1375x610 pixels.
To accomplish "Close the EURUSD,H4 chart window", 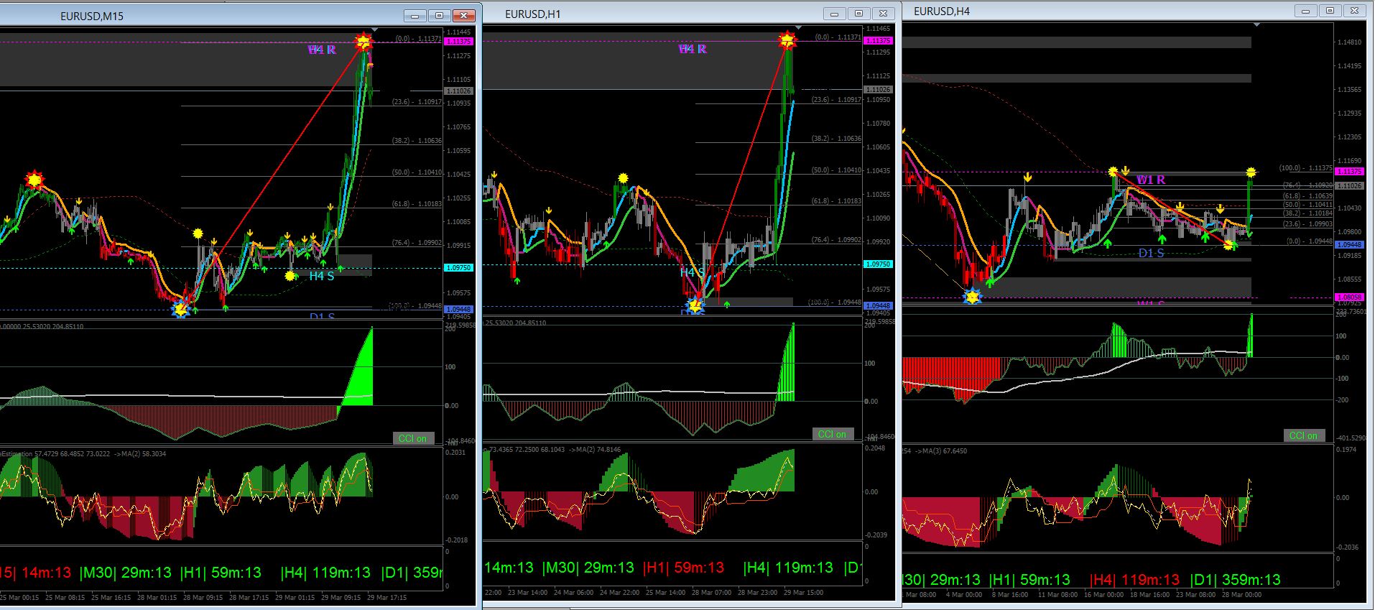I will coord(1355,11).
